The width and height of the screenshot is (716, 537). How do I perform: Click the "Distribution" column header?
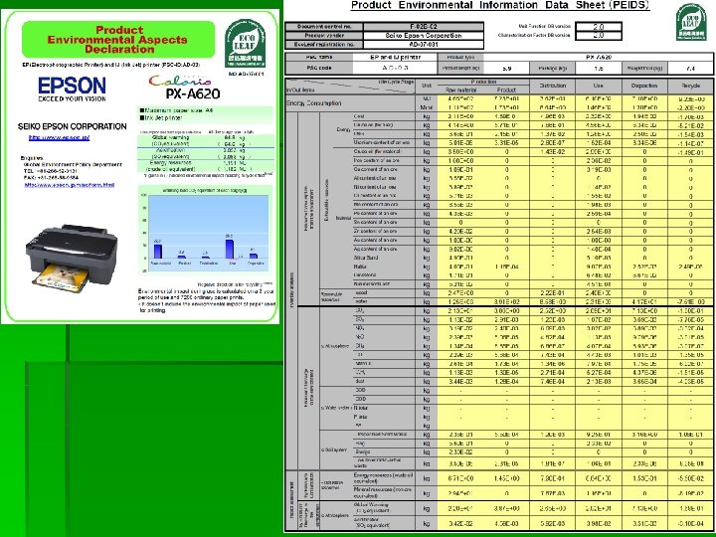(553, 86)
